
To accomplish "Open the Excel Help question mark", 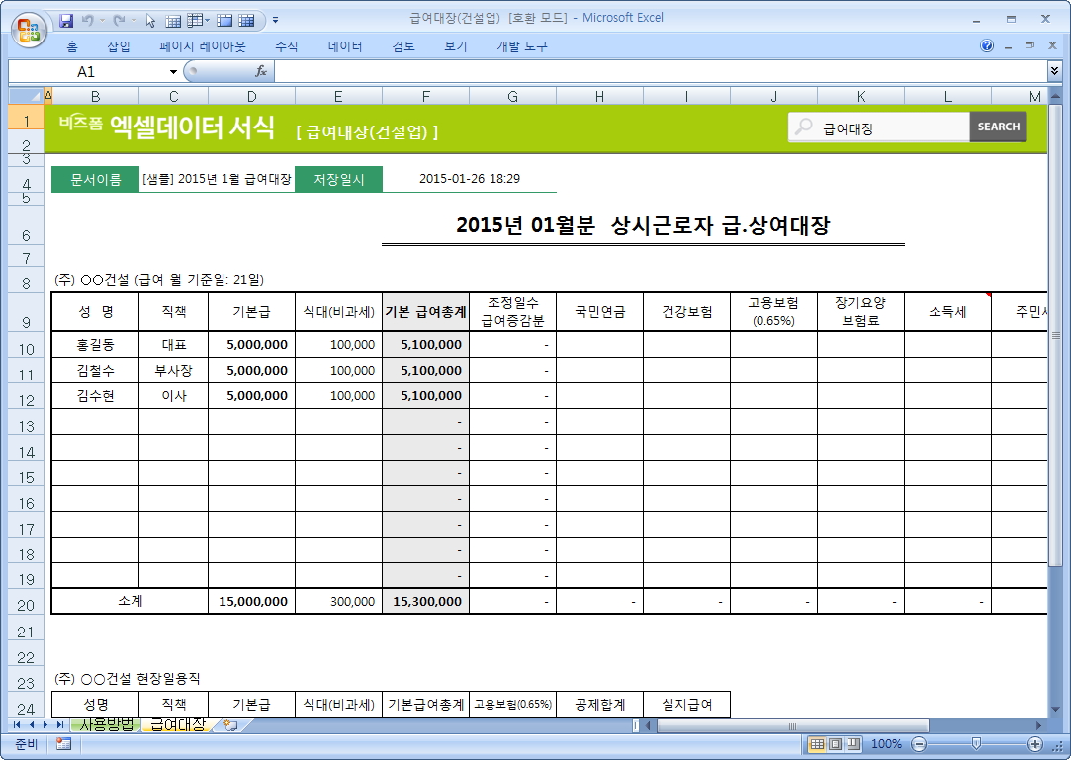I will click(987, 46).
